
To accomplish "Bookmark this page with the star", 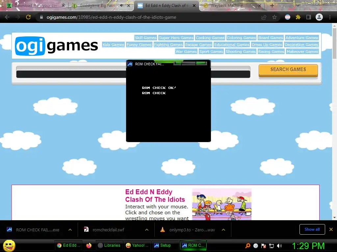I will (x=274, y=17).
